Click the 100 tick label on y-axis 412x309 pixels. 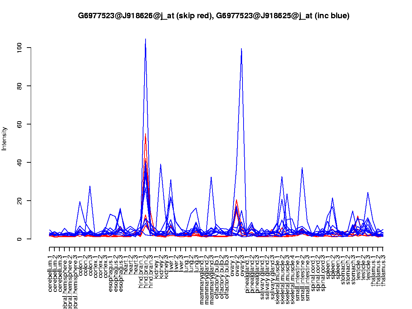click(19, 48)
